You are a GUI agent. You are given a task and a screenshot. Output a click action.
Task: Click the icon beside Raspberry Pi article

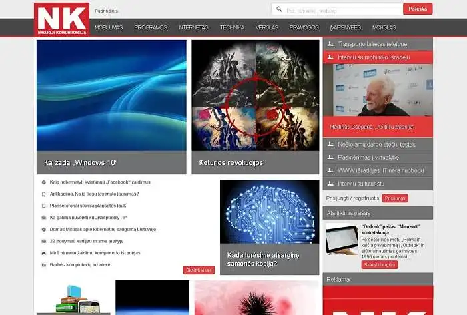coord(44,218)
